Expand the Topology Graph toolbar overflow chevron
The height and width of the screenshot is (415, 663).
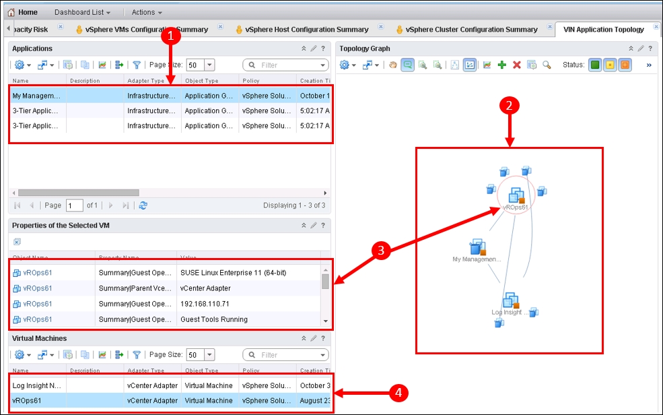tap(649, 65)
